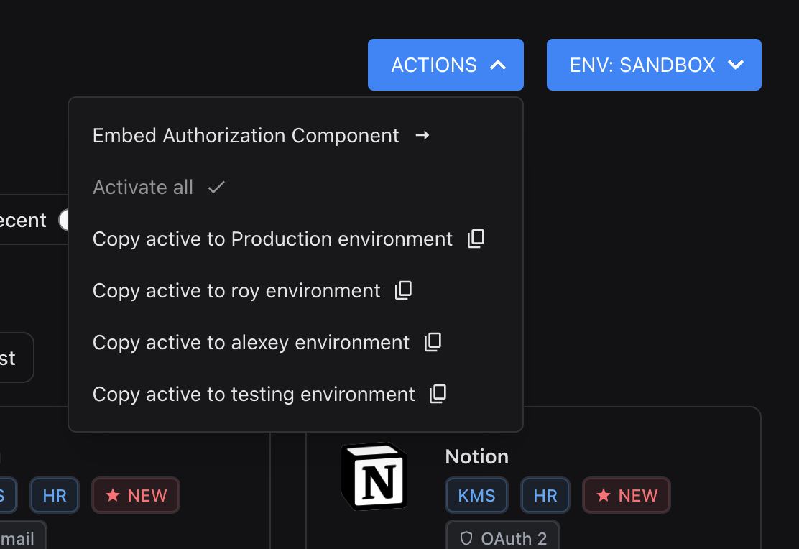This screenshot has height=549, width=799.
Task: Click the Activate all option
Action: click(143, 188)
